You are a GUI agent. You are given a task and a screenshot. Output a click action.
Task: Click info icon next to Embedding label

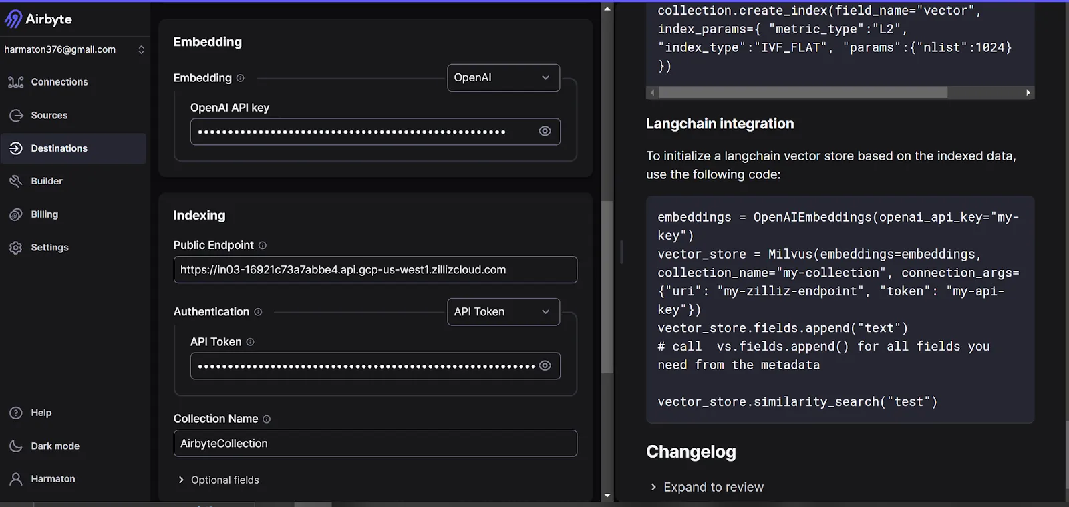coord(241,78)
